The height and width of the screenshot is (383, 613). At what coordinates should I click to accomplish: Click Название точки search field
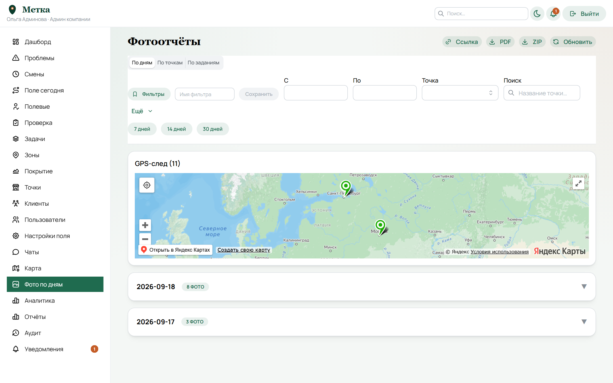tap(542, 93)
